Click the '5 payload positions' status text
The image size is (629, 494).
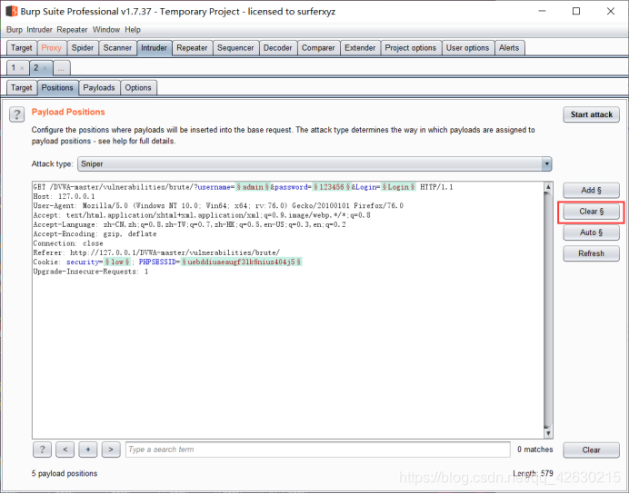pyautogui.click(x=65, y=473)
